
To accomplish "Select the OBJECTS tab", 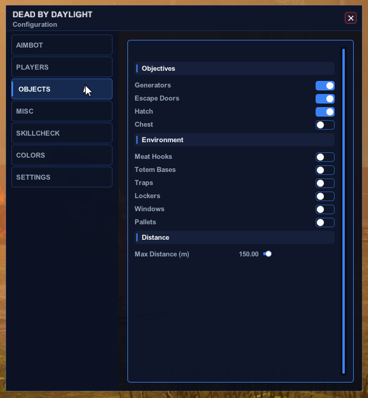I will coord(62,89).
